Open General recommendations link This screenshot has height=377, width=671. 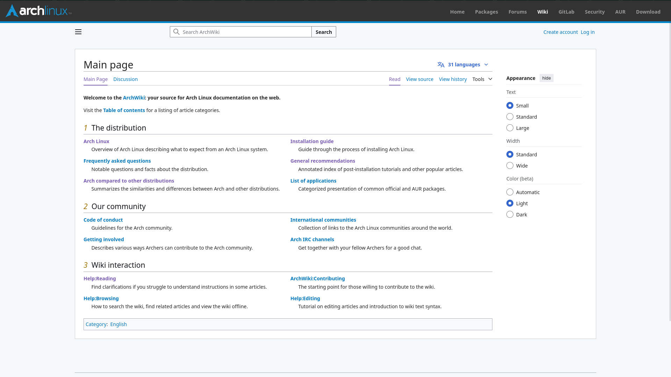(323, 161)
